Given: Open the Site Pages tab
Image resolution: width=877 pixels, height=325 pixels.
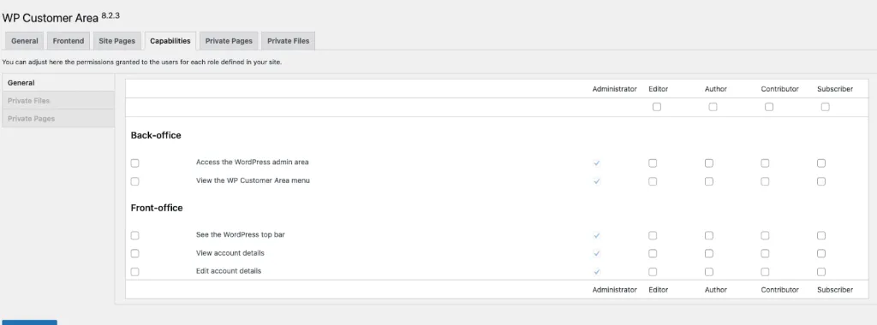Looking at the screenshot, I should (x=116, y=41).
